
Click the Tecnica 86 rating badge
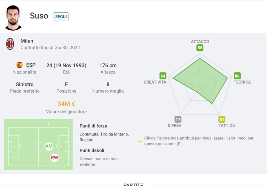tap(237, 76)
